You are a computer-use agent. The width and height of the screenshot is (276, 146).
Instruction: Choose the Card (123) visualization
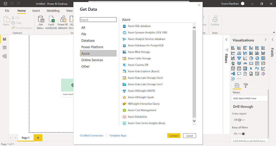click(251, 63)
